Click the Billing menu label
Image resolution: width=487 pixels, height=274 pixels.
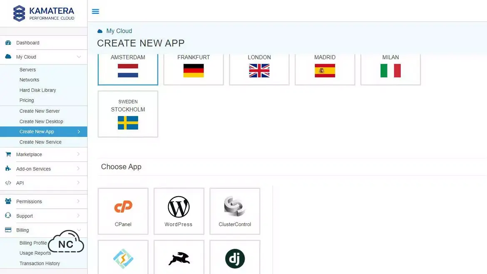coord(22,230)
